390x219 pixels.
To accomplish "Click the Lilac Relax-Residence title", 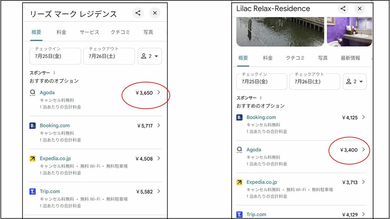I will 273,9.
